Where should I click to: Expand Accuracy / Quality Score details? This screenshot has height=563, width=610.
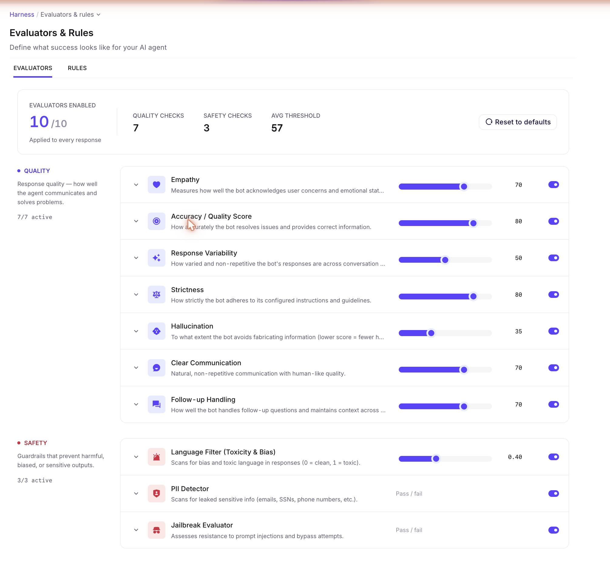click(x=136, y=221)
